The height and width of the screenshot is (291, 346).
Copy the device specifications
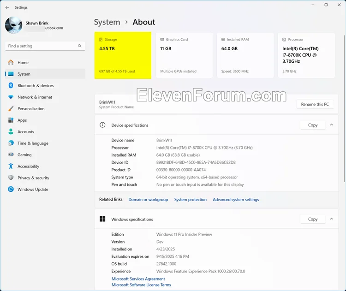pyautogui.click(x=313, y=125)
